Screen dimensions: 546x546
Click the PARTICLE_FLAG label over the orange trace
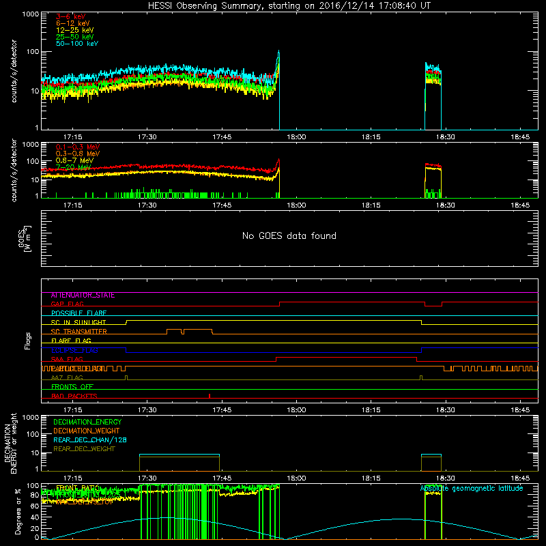(x=77, y=368)
